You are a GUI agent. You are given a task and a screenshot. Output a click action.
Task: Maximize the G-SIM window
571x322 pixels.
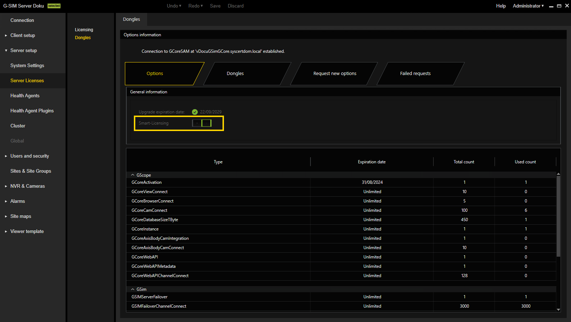coord(559,6)
